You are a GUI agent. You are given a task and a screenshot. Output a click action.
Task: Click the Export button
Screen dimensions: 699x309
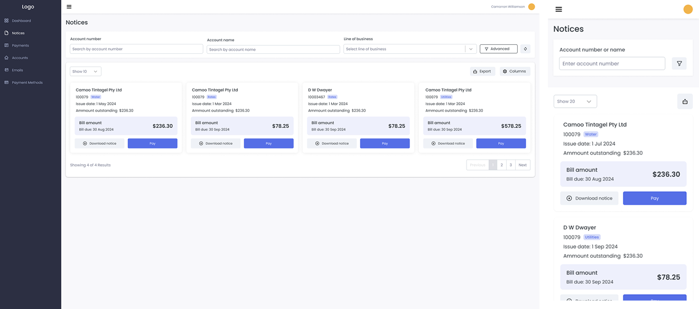click(482, 71)
